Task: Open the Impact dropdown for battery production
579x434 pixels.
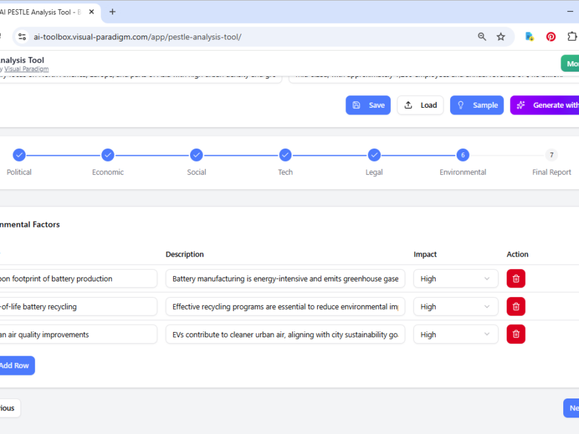Action: point(455,278)
